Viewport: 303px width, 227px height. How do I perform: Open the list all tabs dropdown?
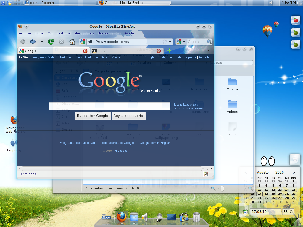tap(209, 51)
